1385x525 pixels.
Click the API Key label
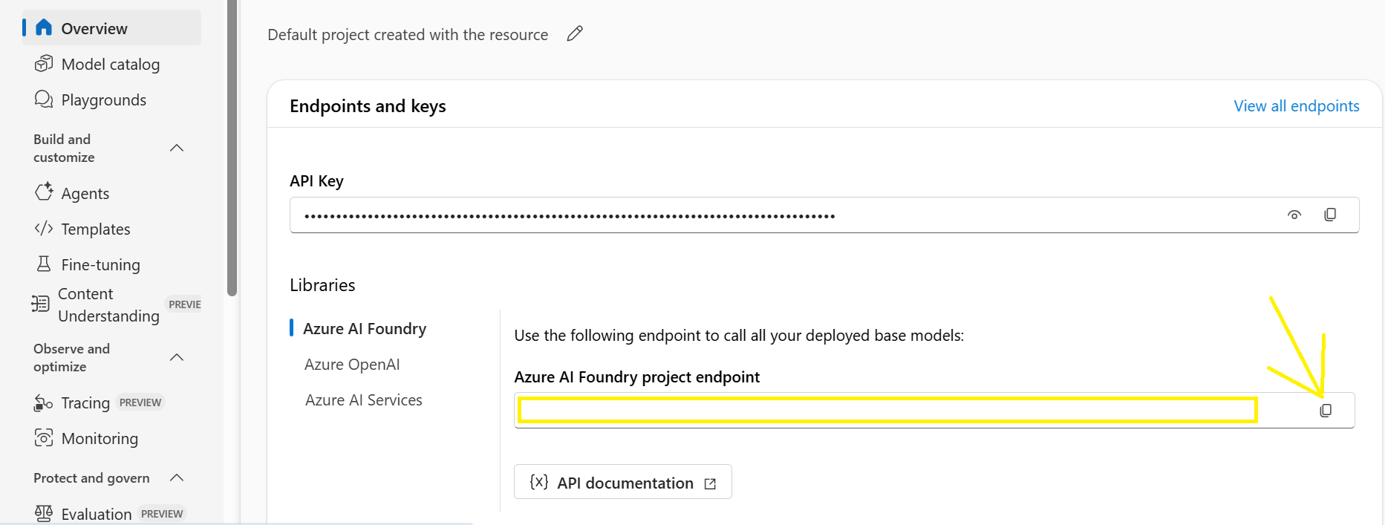pos(316,181)
